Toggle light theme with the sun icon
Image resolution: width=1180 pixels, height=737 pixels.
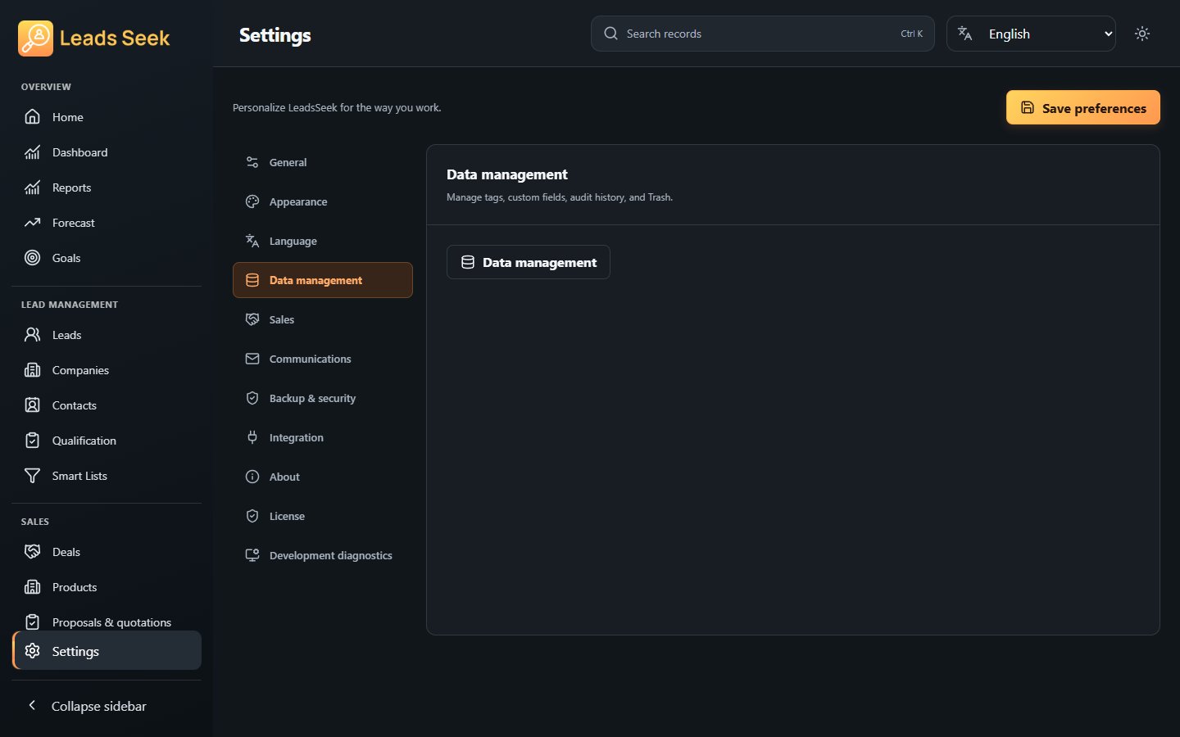(x=1142, y=34)
